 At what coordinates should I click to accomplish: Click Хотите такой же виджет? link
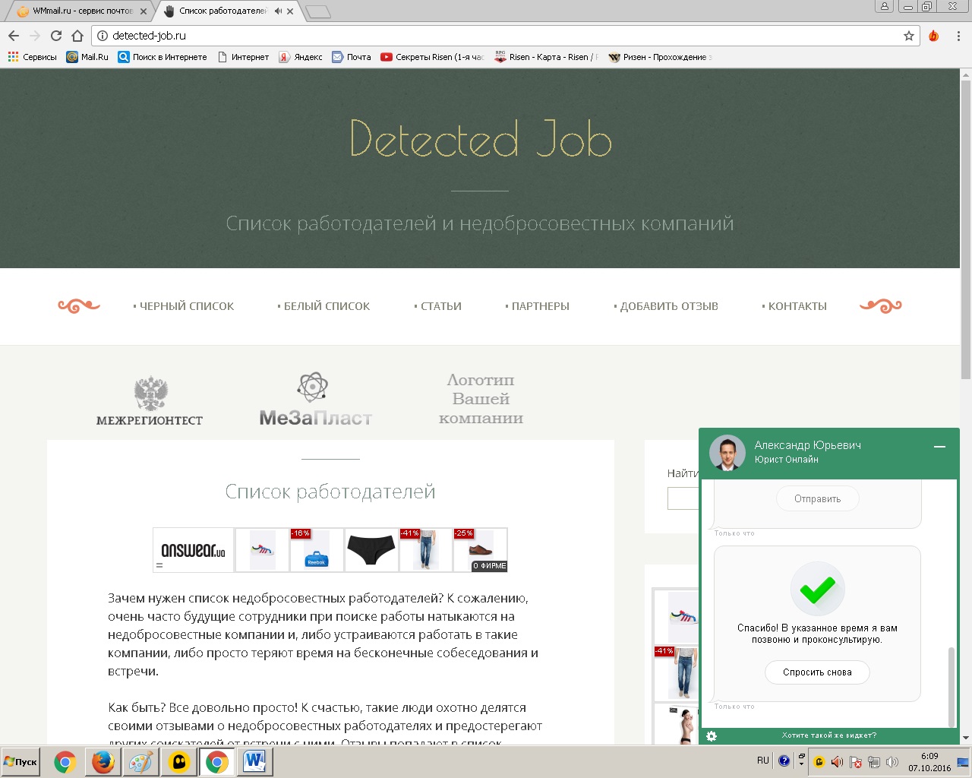(x=829, y=735)
